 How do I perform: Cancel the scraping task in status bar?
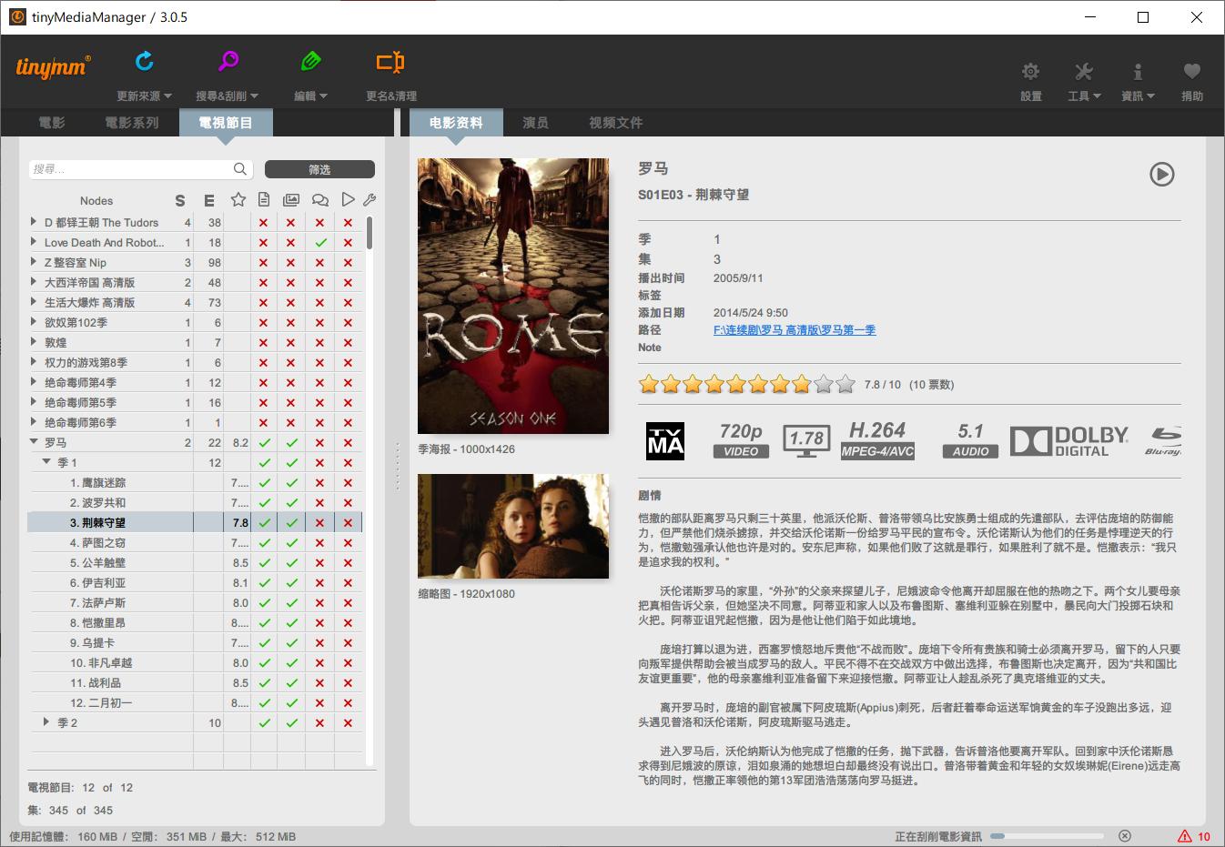(x=1125, y=836)
